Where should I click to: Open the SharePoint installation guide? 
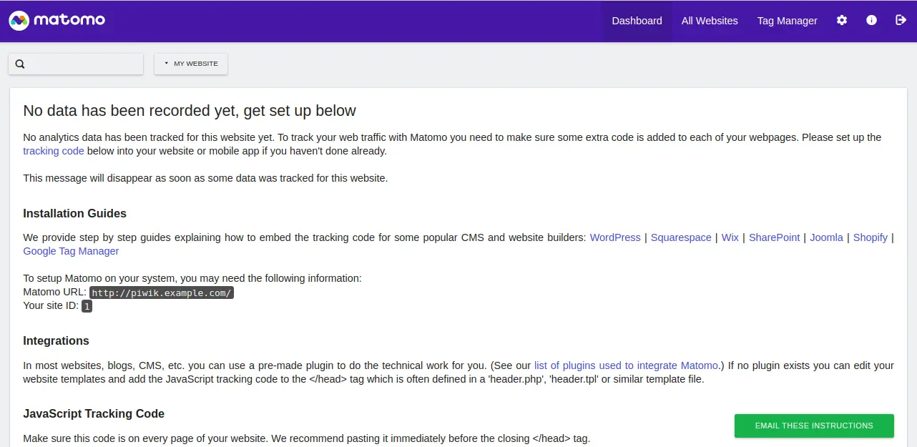(x=774, y=237)
